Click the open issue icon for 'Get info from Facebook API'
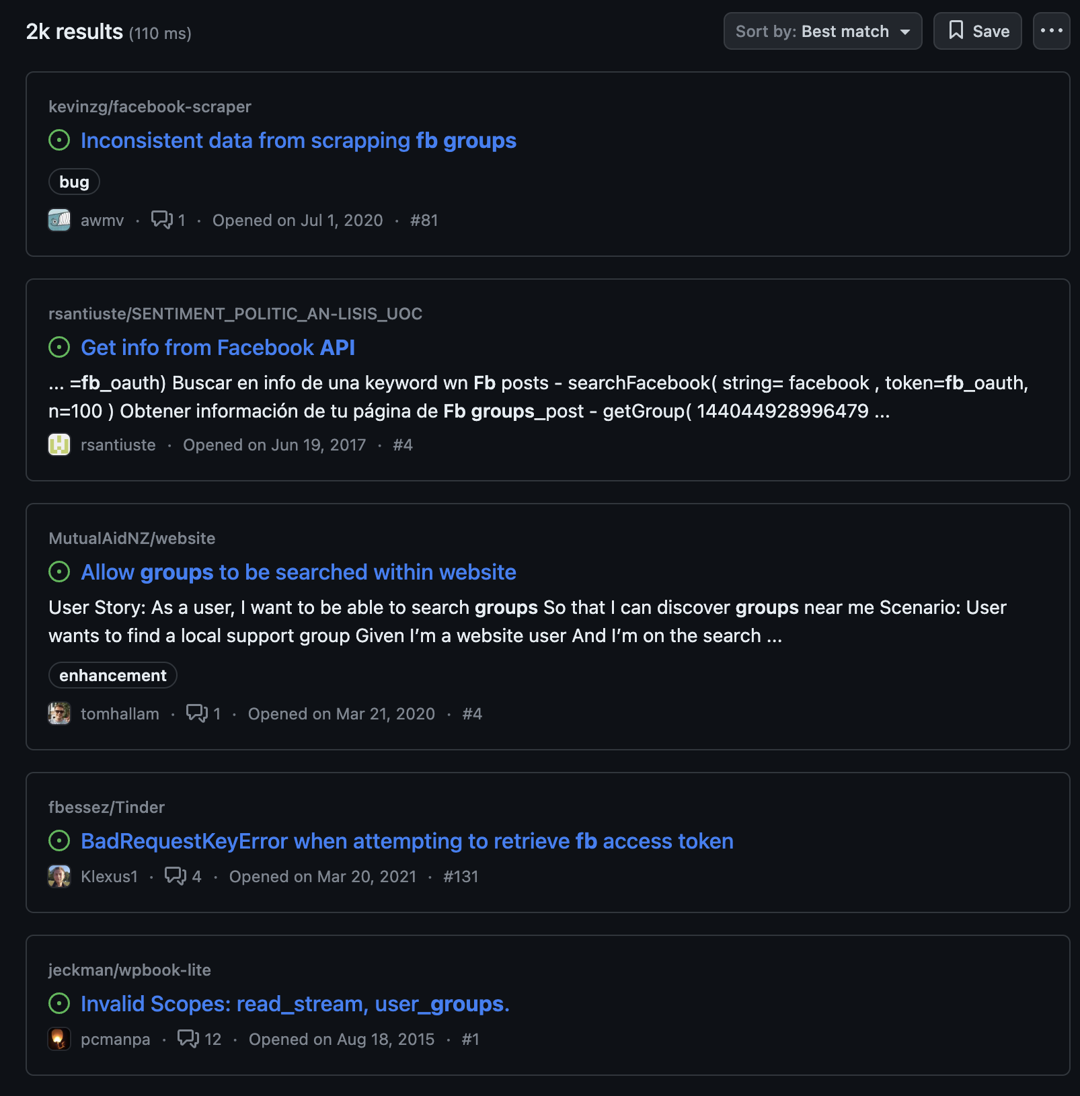The image size is (1080, 1096). [x=59, y=348]
